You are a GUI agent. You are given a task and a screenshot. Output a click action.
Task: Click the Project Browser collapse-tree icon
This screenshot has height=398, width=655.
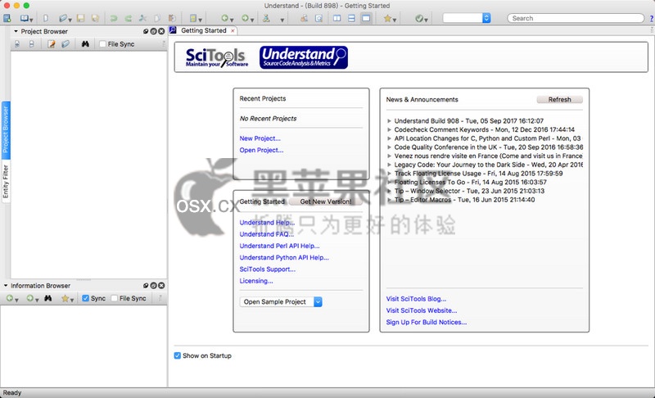tap(32, 44)
